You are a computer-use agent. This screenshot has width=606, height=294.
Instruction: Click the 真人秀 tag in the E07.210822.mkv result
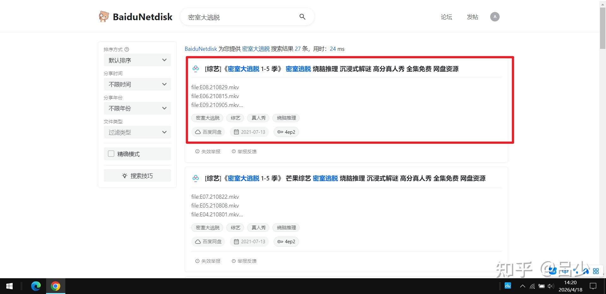tap(258, 228)
